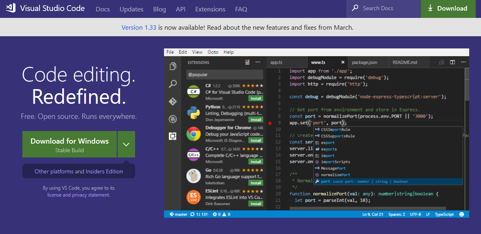Click the feedback smiley in status bar
This screenshot has height=234, width=481.
coord(462,214)
